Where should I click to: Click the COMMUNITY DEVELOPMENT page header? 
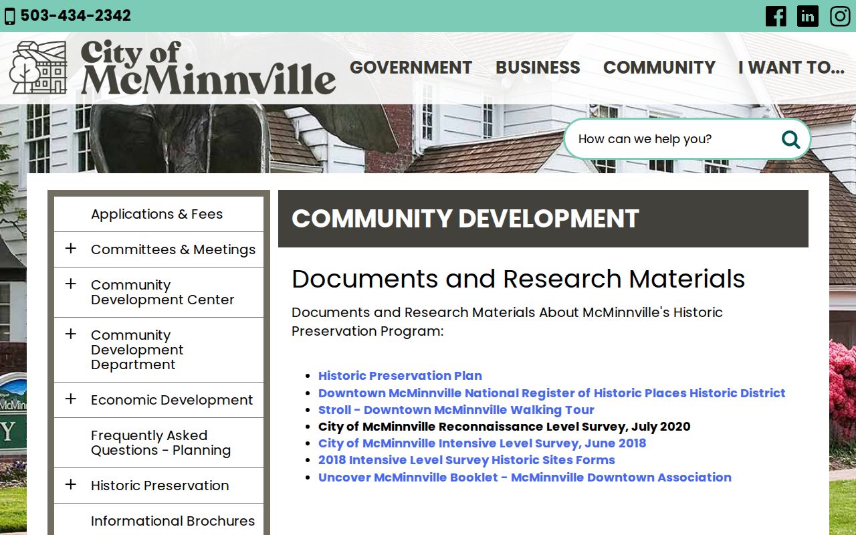click(x=465, y=219)
